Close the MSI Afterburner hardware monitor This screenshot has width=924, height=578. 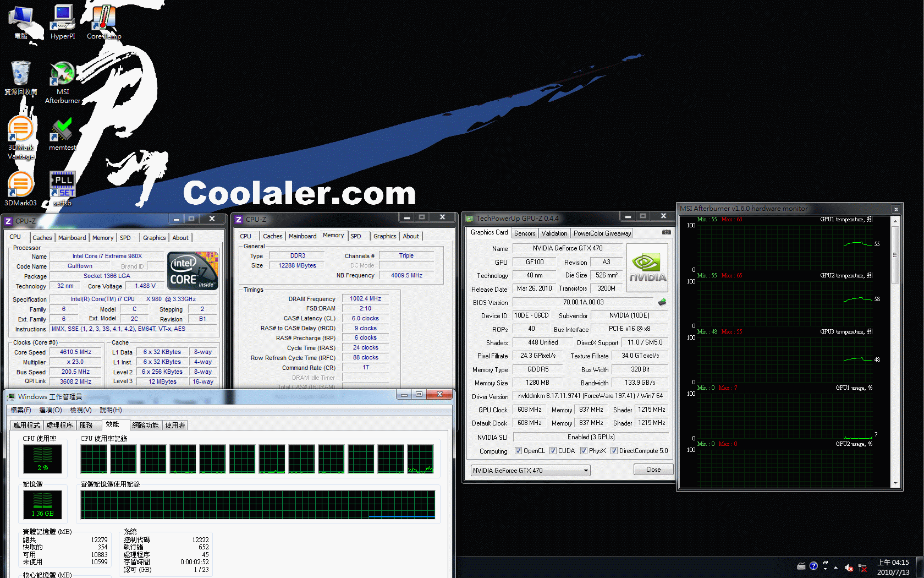896,209
